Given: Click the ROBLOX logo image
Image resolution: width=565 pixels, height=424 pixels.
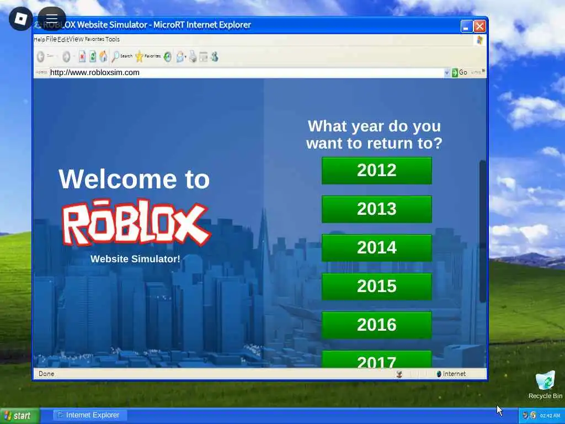Looking at the screenshot, I should [x=136, y=222].
